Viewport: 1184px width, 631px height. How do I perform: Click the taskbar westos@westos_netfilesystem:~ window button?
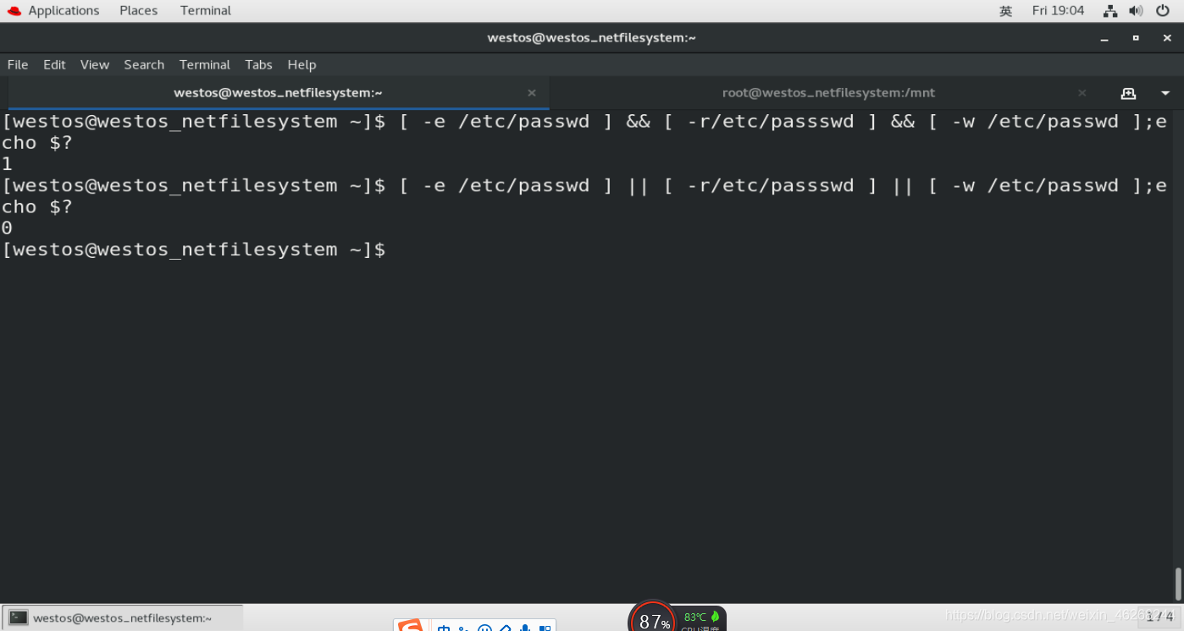[123, 618]
